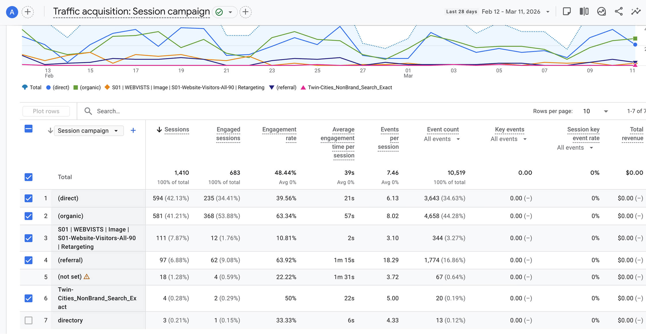Screen dimensions: 646x334
Task: Click the (direct) campaign name cell
Action: click(68, 198)
